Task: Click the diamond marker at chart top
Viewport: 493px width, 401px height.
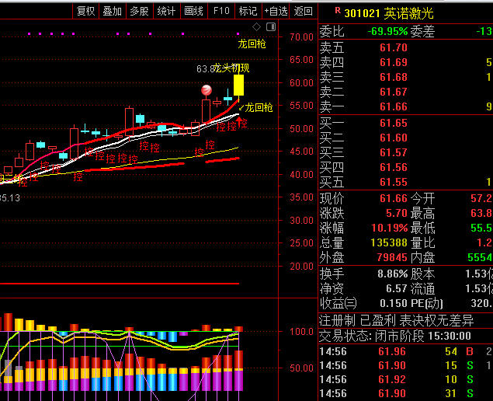Action: click(257, 26)
